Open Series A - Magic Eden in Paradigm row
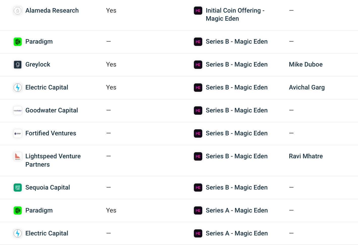Image resolution: width=358 pixels, height=245 pixels. click(237, 210)
